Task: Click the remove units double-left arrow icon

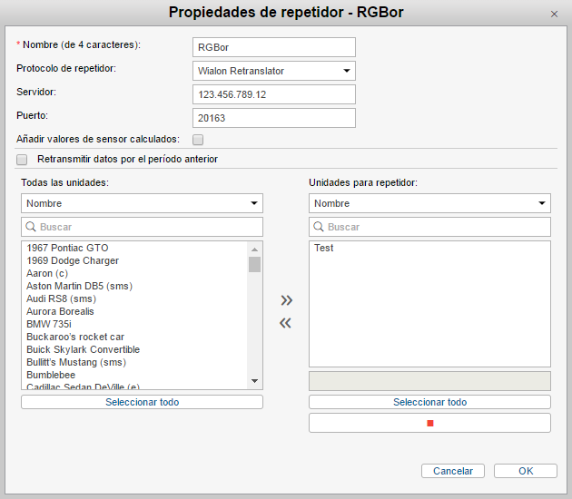Action: 286,323
